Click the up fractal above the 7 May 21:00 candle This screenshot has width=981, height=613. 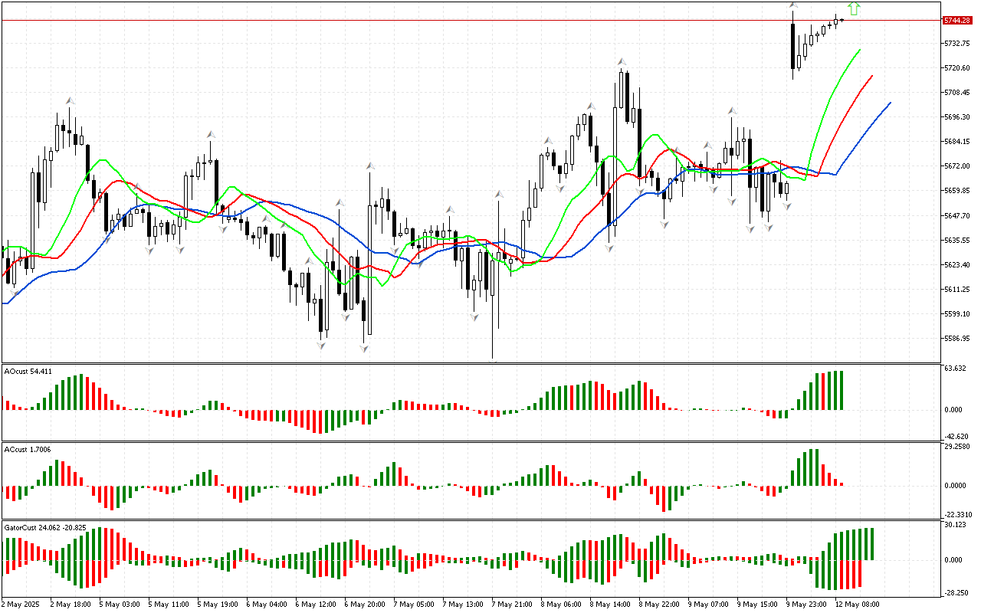point(499,194)
